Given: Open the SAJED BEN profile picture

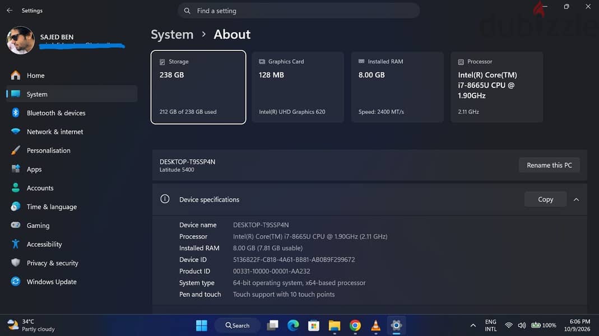Looking at the screenshot, I should tap(21, 40).
